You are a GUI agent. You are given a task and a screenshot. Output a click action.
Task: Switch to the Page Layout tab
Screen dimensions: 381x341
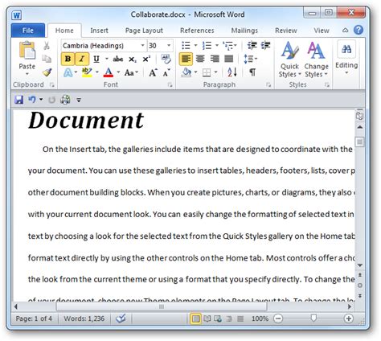click(x=144, y=31)
